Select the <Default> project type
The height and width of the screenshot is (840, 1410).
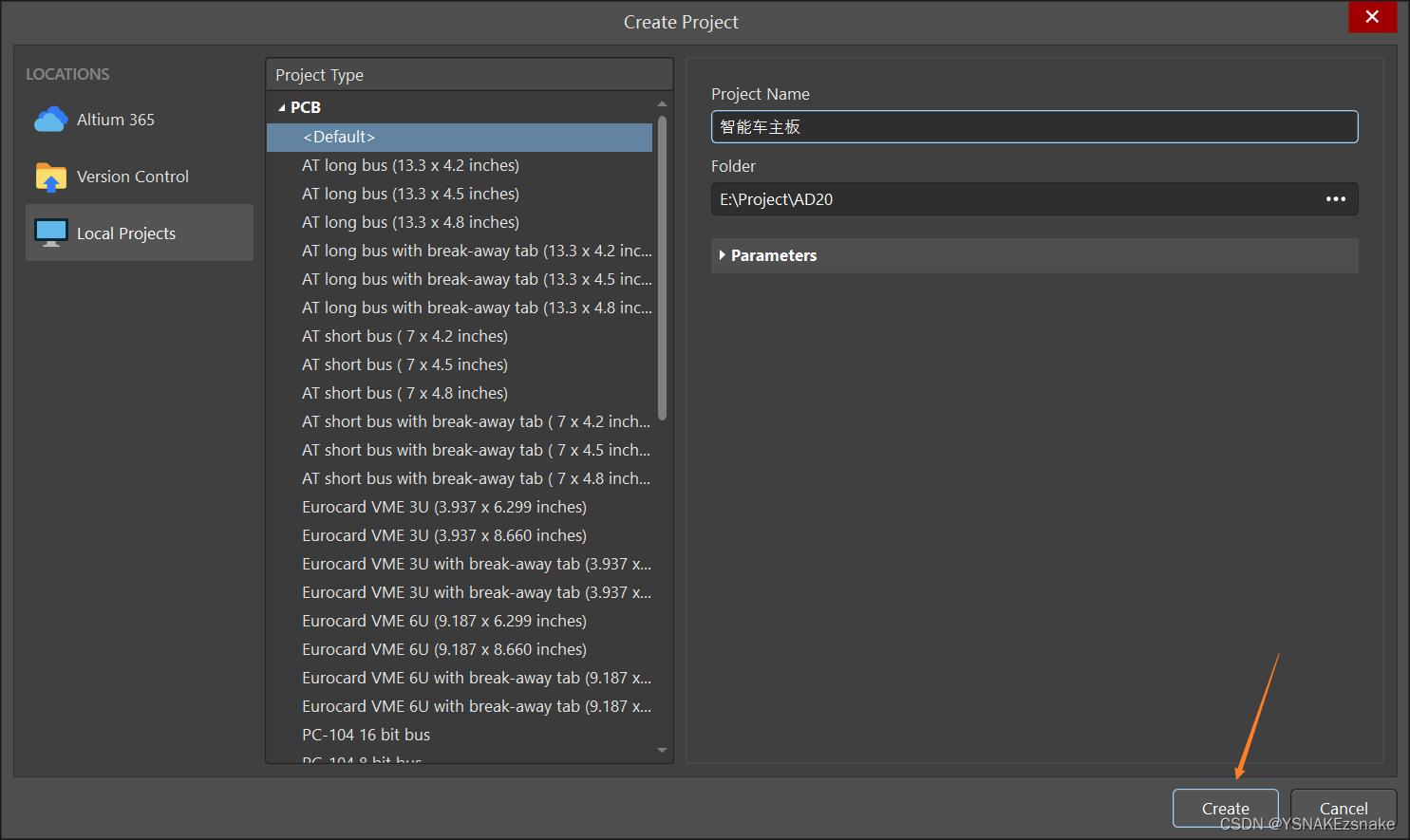tap(460, 137)
